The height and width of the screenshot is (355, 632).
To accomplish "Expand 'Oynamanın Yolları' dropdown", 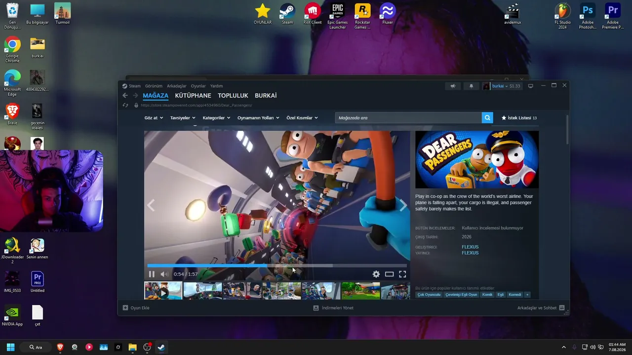I will coord(258,118).
